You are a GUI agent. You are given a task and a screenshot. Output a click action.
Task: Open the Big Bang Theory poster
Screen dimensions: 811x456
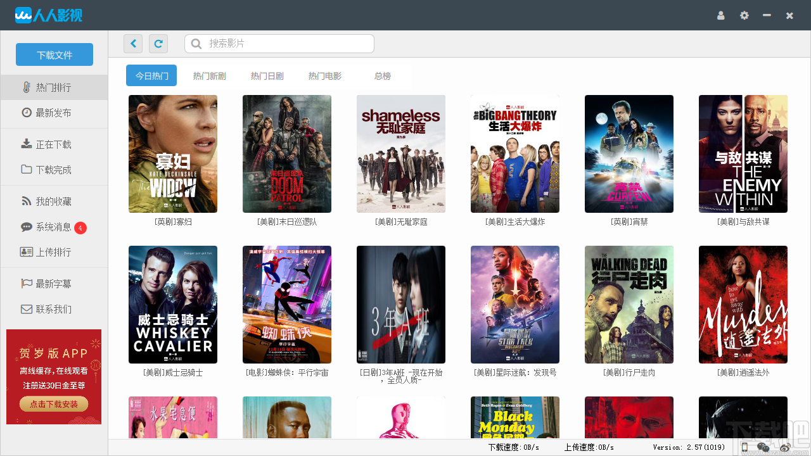tap(515, 154)
